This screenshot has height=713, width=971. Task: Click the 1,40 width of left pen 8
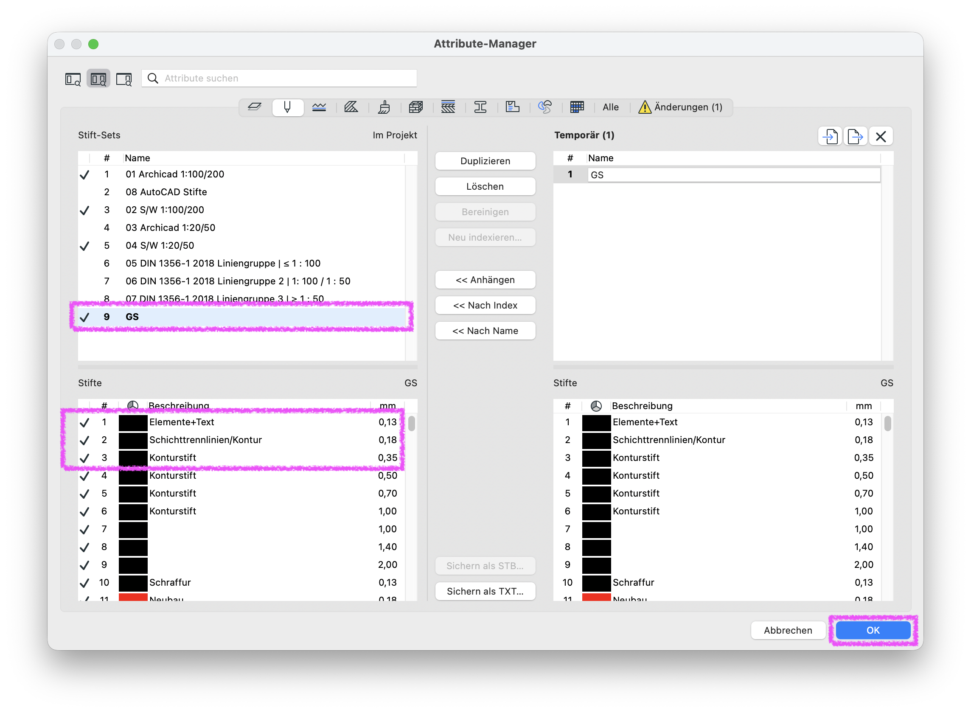coord(387,547)
